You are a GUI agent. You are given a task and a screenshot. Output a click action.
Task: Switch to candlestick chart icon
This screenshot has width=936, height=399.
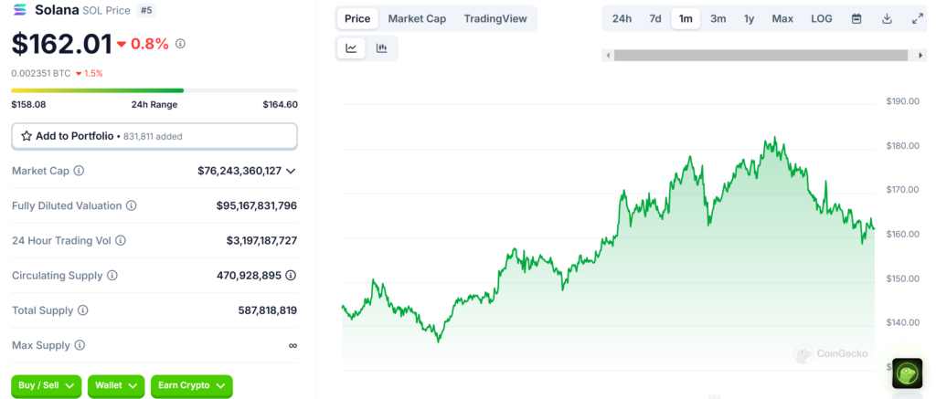(381, 48)
